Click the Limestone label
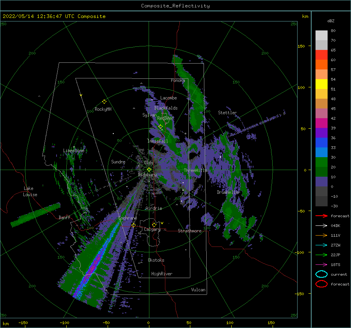The width and height of the screenshot is (351, 328). [x=74, y=151]
